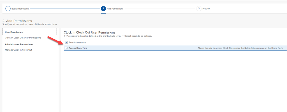
Task: Click the Permission name column label
Action: 77,43
